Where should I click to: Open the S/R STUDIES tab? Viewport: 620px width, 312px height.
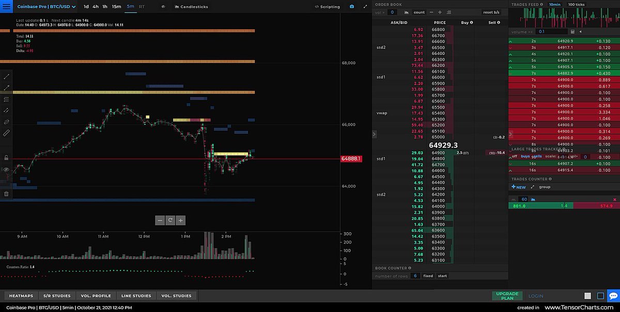pyautogui.click(x=57, y=296)
